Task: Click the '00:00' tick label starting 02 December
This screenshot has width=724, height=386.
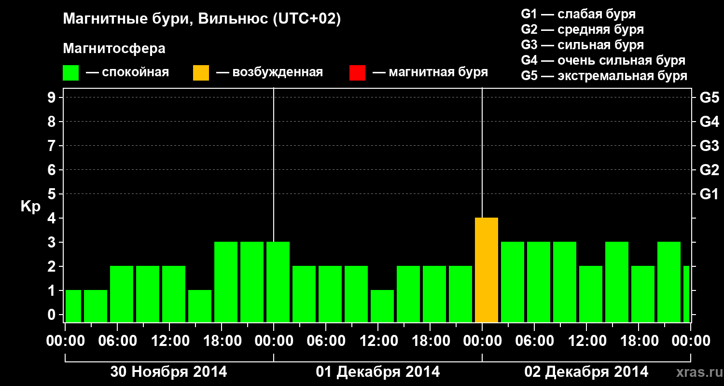Action: (x=482, y=341)
